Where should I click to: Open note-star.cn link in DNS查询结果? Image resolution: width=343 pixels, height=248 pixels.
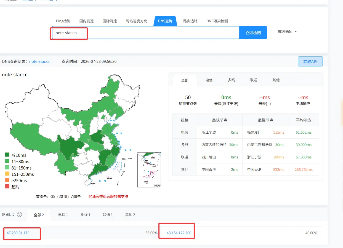(x=40, y=61)
